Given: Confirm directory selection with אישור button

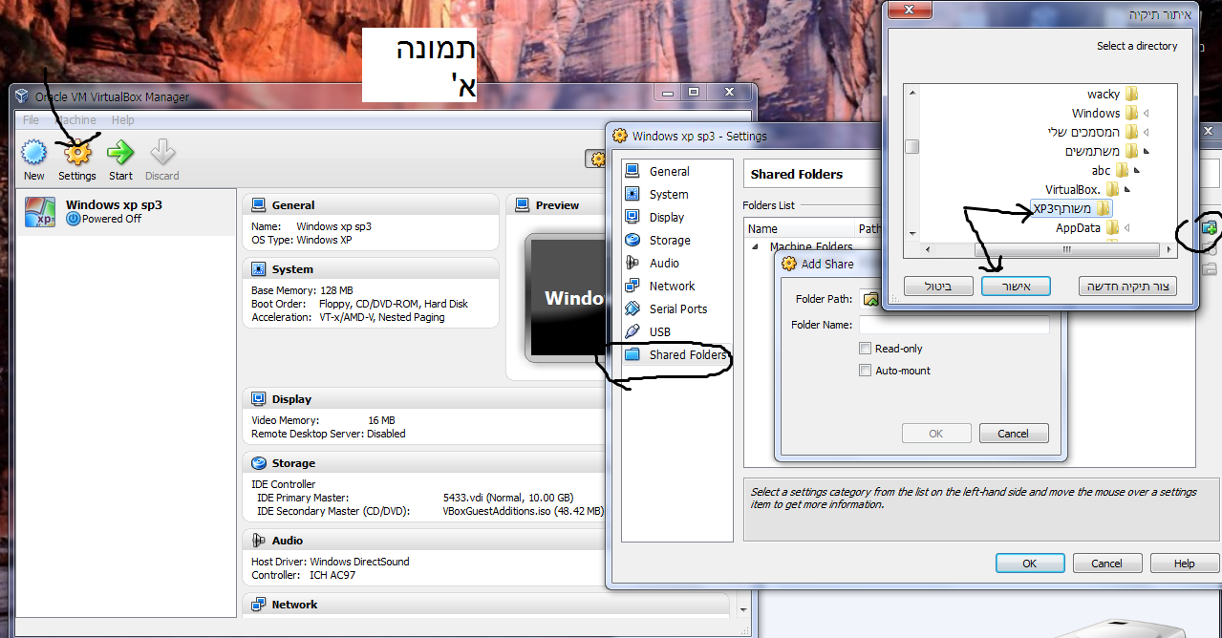Looking at the screenshot, I should [1016, 287].
